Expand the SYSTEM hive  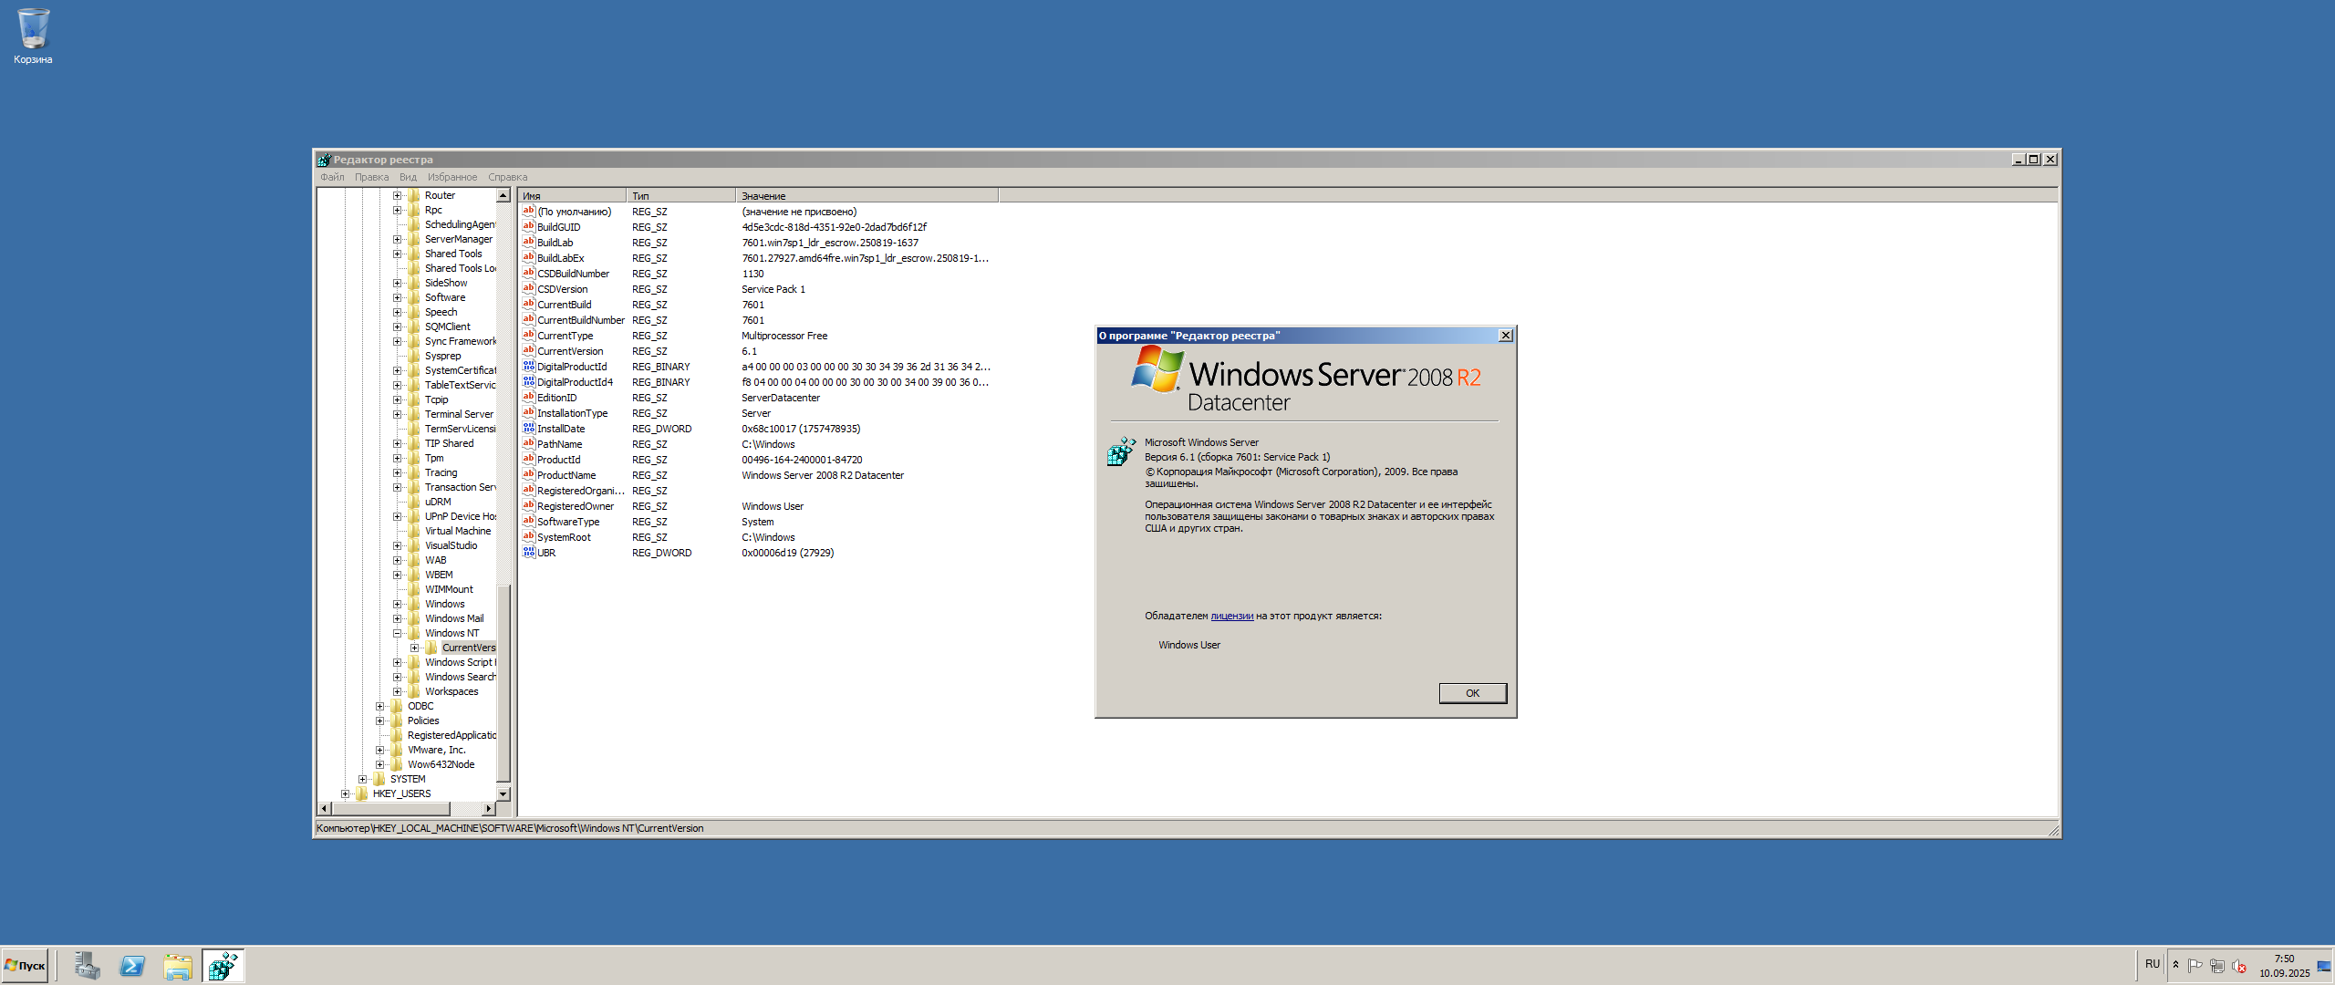pyautogui.click(x=362, y=779)
